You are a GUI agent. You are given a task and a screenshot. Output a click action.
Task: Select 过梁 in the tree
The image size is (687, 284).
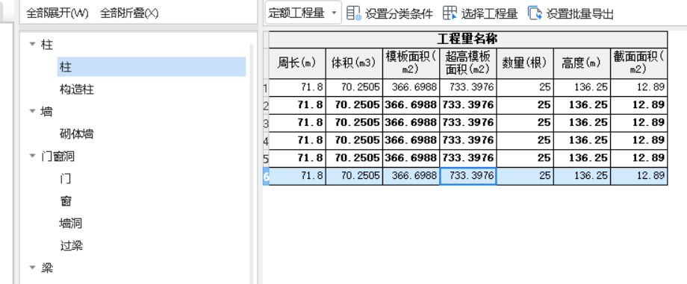tap(71, 246)
